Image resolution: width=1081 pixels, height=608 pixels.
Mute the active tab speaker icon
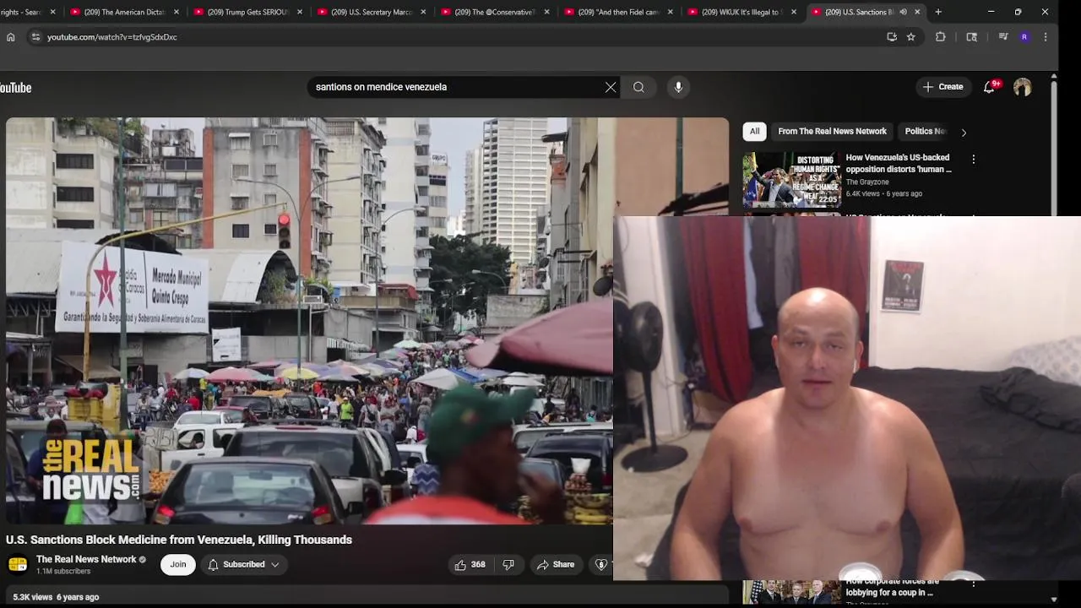(x=903, y=12)
